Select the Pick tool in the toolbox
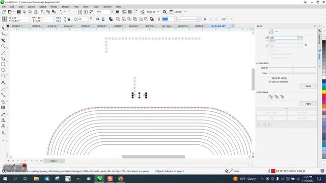 (x=3, y=28)
